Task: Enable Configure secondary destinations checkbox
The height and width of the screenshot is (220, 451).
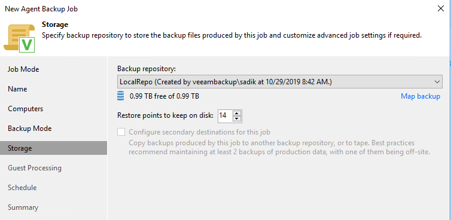Action: point(121,132)
